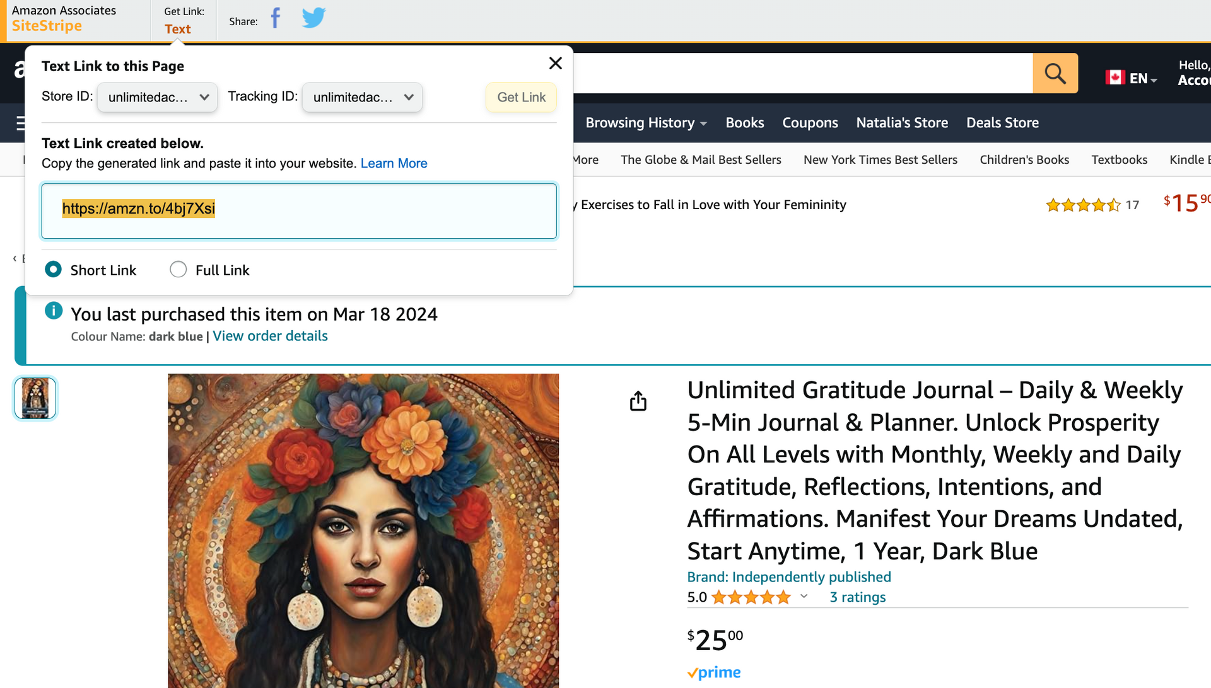Share on Facebook from the SiteStripe
The image size is (1211, 688).
point(276,18)
